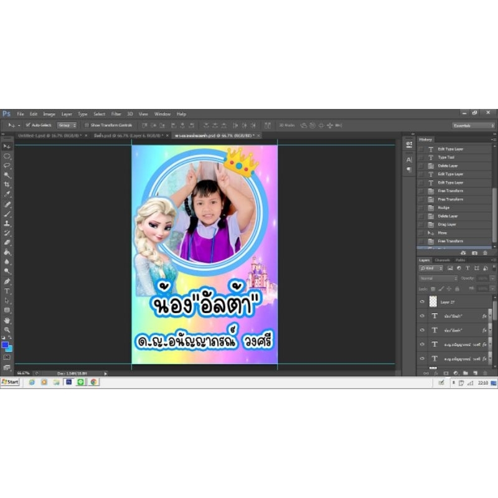
Task: Open the File menu
Action: (21, 114)
